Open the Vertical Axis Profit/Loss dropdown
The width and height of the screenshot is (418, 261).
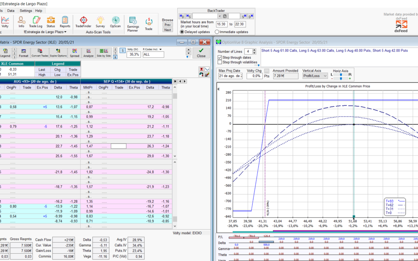(x=315, y=76)
